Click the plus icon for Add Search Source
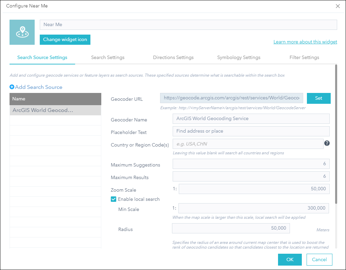 click(x=12, y=87)
